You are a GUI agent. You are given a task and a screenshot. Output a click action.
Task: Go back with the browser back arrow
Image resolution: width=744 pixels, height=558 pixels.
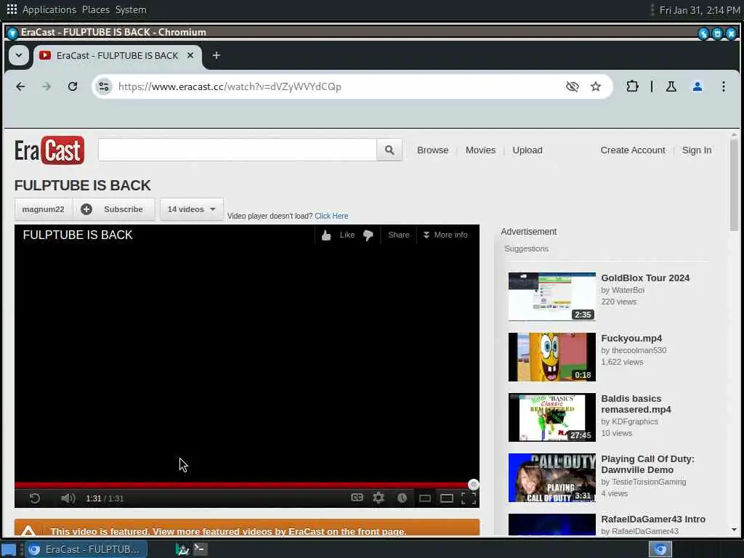[20, 86]
